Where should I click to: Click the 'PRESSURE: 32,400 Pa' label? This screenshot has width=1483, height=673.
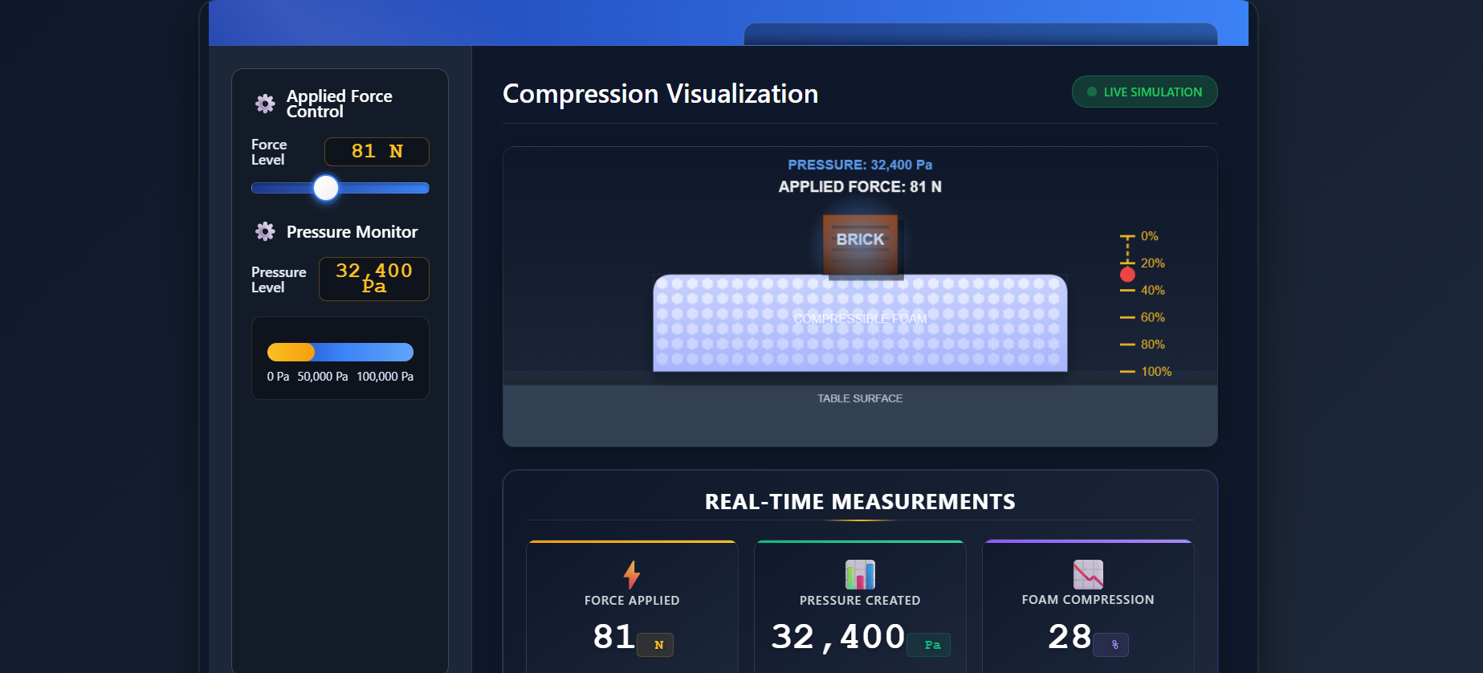coord(860,165)
